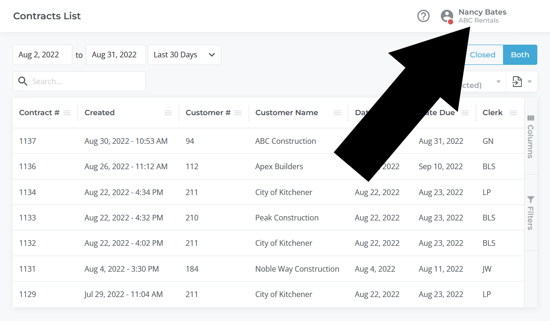The height and width of the screenshot is (321, 550).
Task: Click the export file icon
Action: [517, 82]
